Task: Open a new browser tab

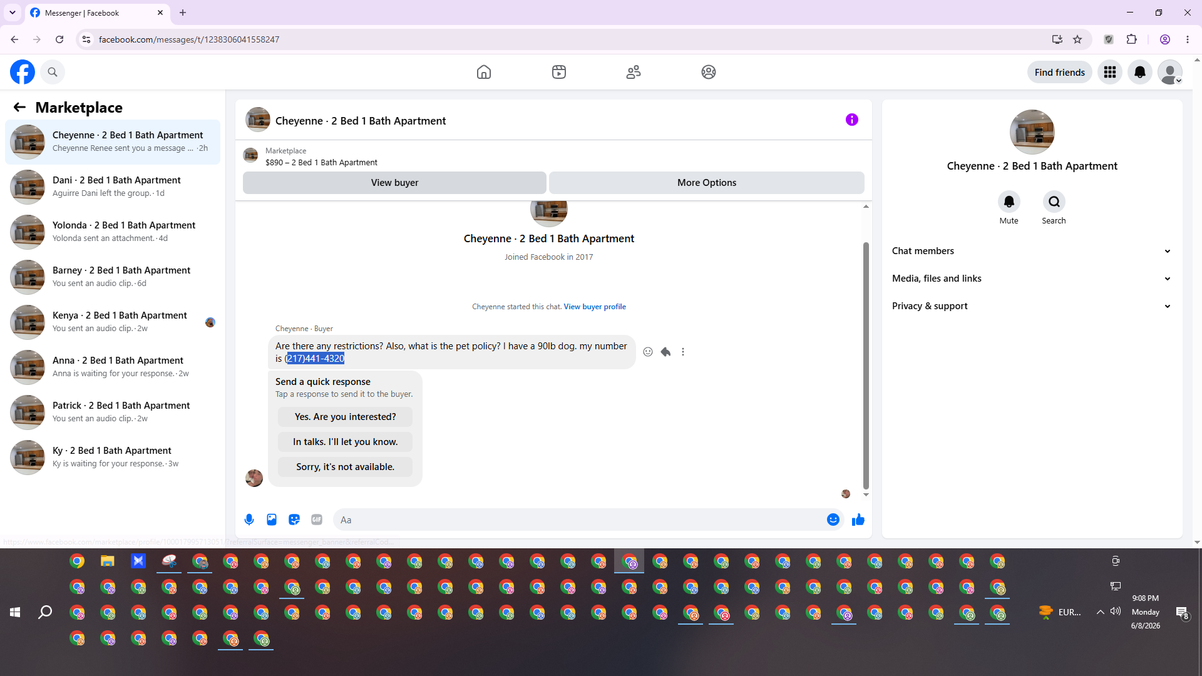Action: (183, 13)
